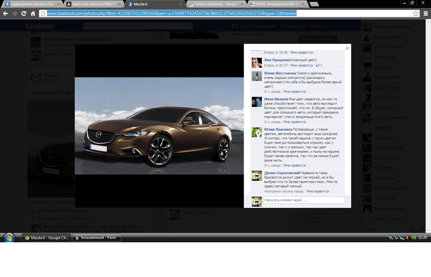Click the address bar URL
This screenshot has height=277, width=431.
pyautogui.click(x=172, y=13)
